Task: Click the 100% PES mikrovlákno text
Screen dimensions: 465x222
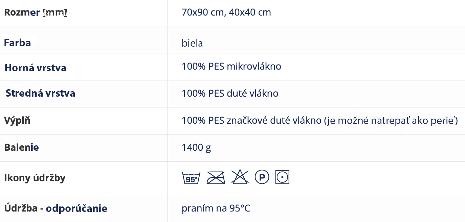Action: (x=231, y=66)
